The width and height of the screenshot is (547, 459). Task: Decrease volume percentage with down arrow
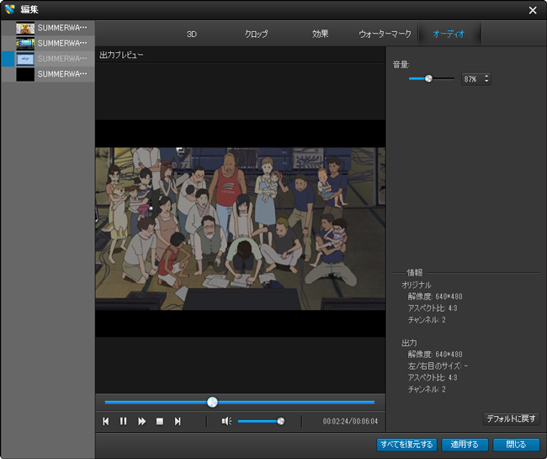click(x=486, y=82)
